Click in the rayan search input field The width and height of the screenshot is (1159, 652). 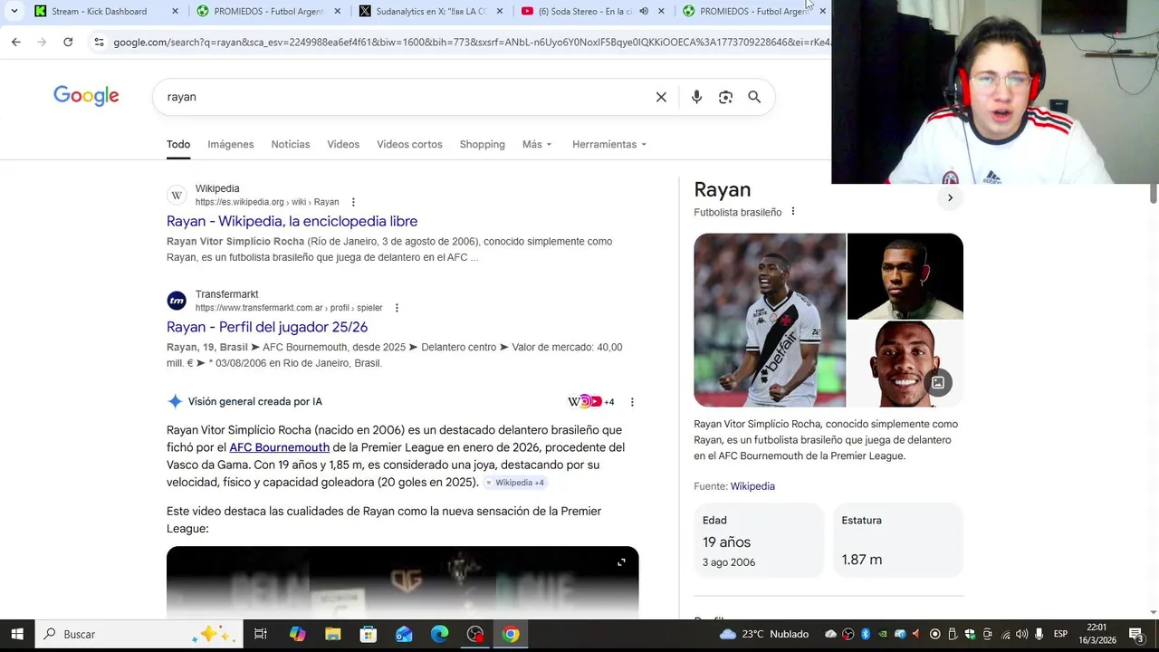click(x=403, y=97)
